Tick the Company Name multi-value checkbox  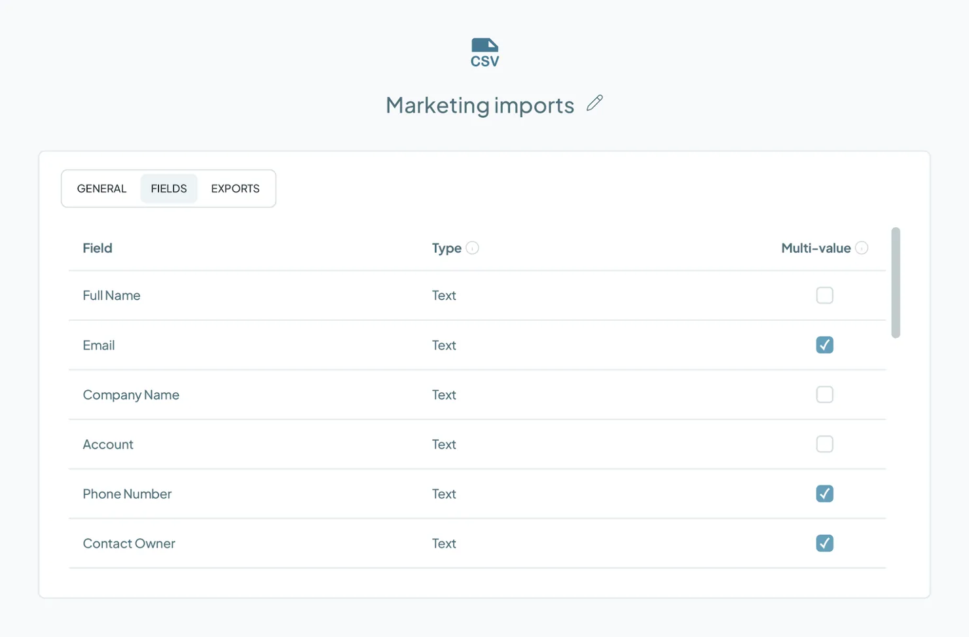pos(824,395)
